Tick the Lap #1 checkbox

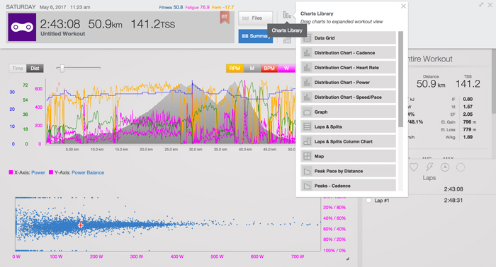coord(368,200)
